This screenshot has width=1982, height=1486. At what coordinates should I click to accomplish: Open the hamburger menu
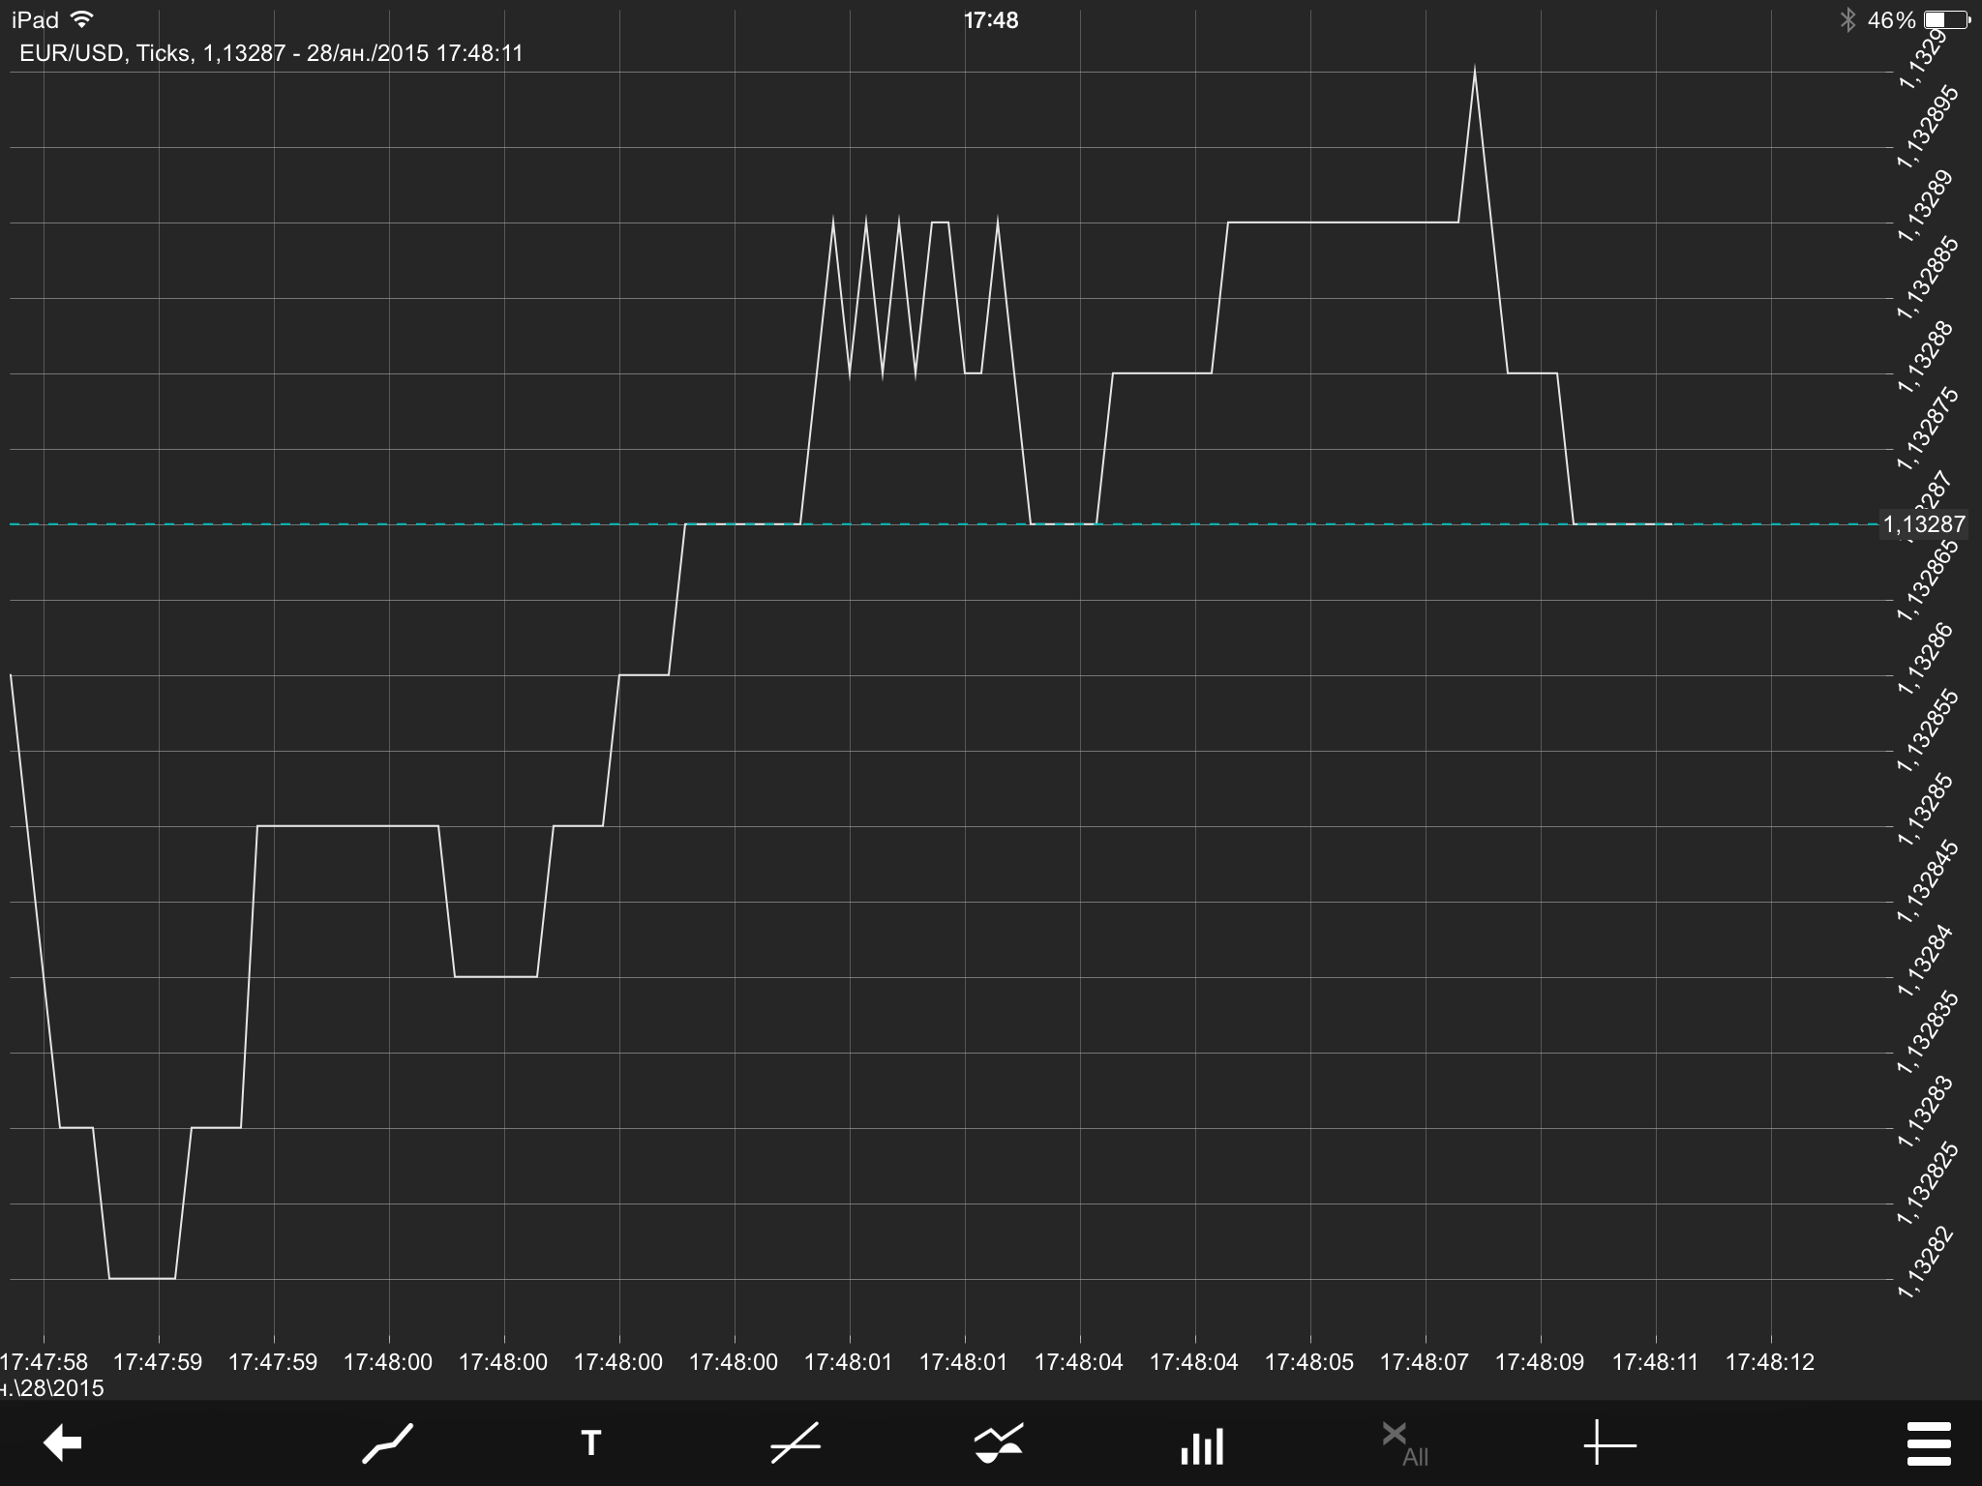click(x=1928, y=1445)
